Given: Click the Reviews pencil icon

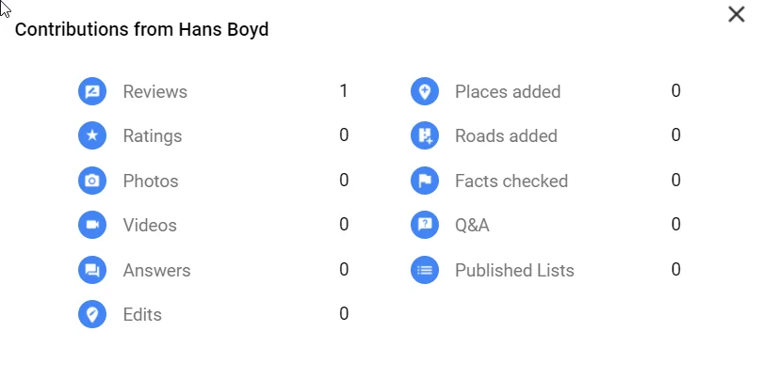Looking at the screenshot, I should tap(92, 91).
